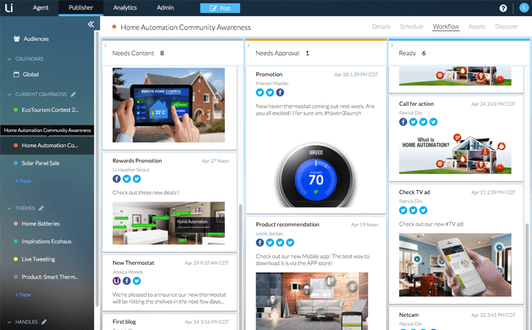Open the Admin tab
The width and height of the screenshot is (532, 330).
(165, 7)
